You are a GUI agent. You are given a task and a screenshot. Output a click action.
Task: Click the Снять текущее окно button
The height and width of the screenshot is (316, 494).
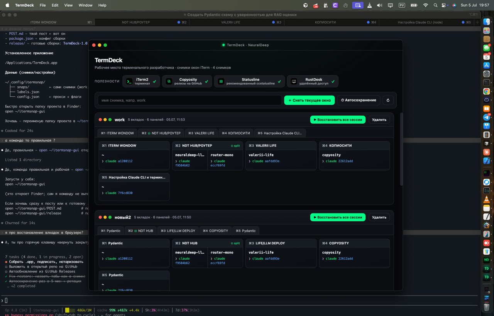point(309,100)
